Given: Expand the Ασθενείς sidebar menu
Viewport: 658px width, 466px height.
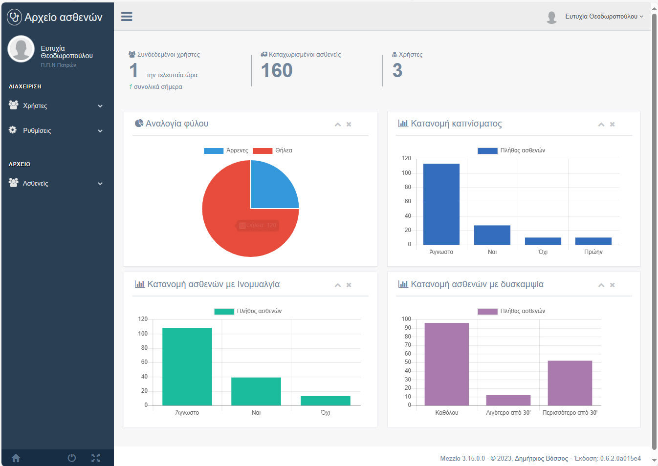Looking at the screenshot, I should coord(56,183).
